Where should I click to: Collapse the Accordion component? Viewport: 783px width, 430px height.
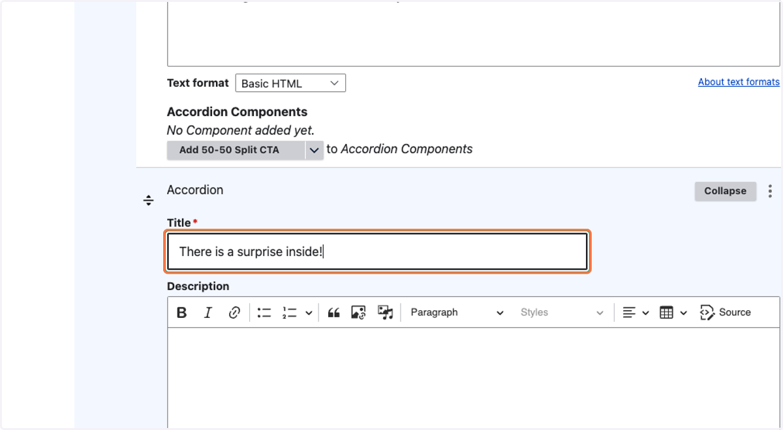click(725, 191)
